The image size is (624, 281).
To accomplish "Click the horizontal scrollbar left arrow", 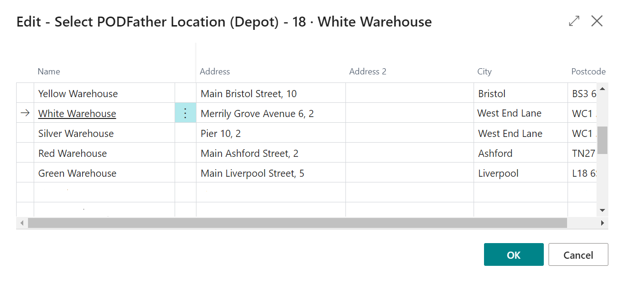I will [22, 223].
